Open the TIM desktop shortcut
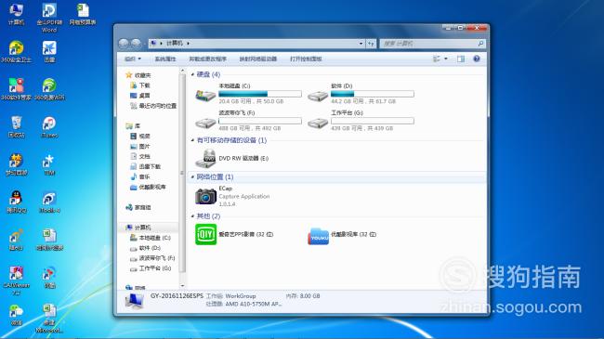The height and width of the screenshot is (339, 604). (49, 164)
